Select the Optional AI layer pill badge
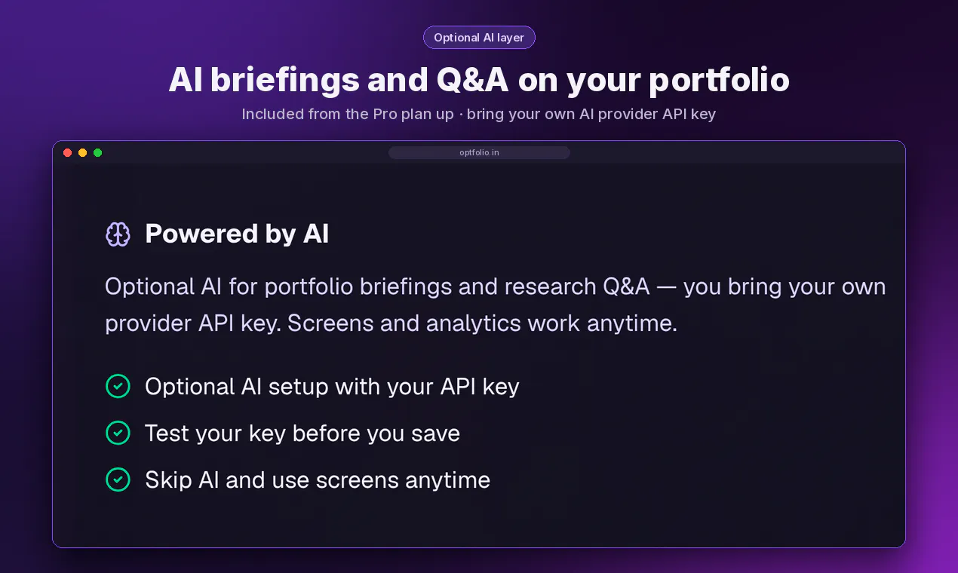The image size is (958, 573). point(479,38)
